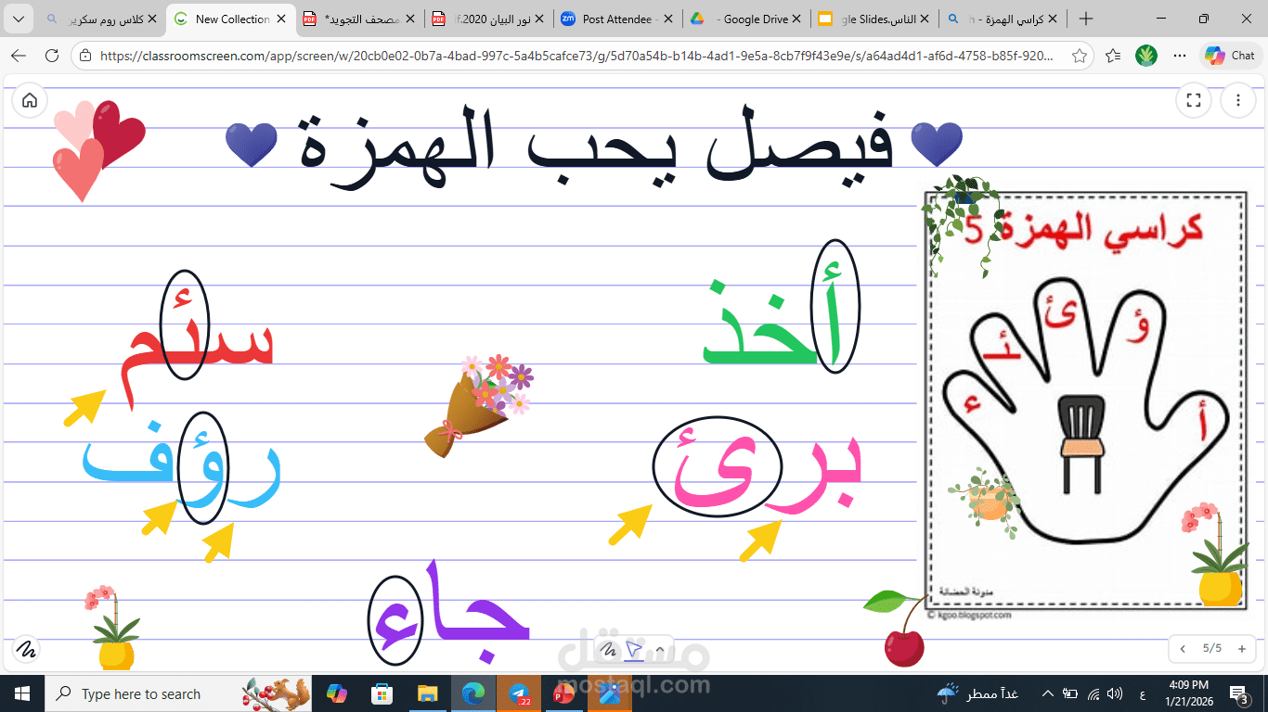Open File Explorer from the taskbar
Image resolution: width=1268 pixels, height=712 pixels.
tap(427, 693)
